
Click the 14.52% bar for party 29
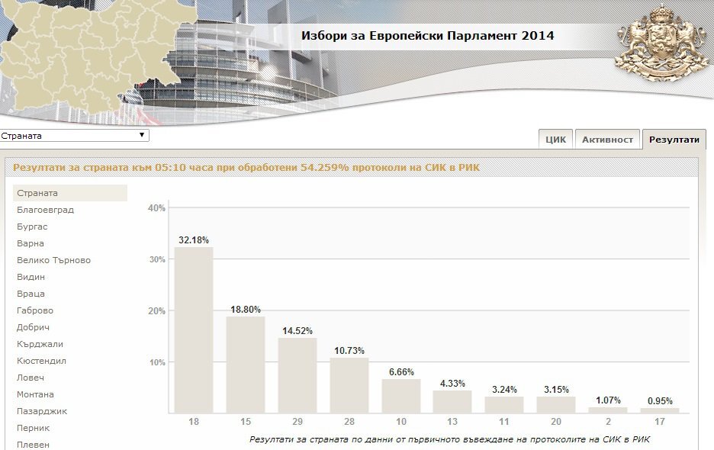click(x=297, y=376)
